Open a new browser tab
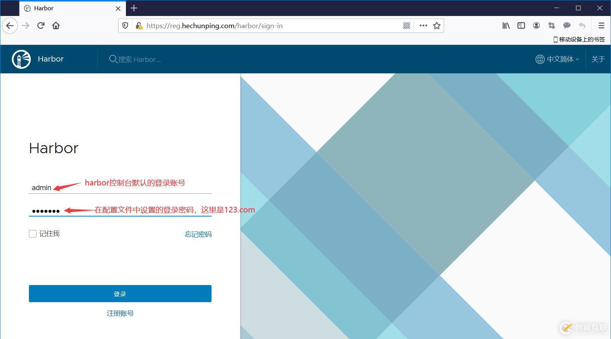Screen dimensions: 611x339 pos(134,8)
